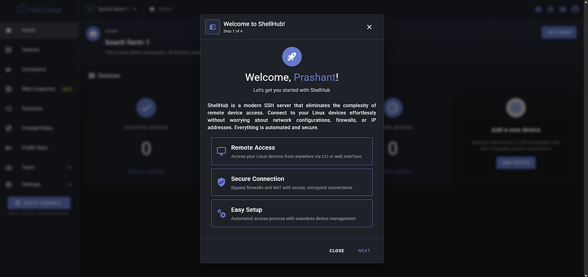Click the CLOSE button in dialog footer

336,251
